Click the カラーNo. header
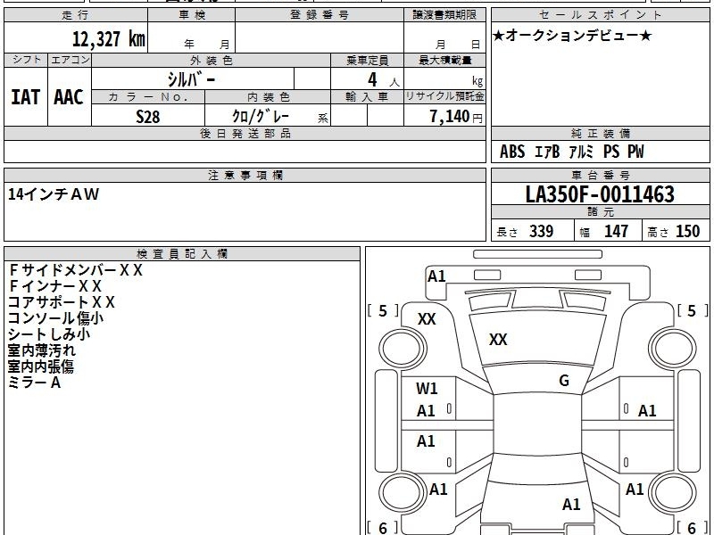 point(148,97)
